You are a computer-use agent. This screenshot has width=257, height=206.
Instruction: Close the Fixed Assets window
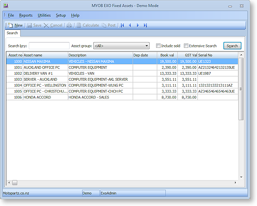(242, 6)
